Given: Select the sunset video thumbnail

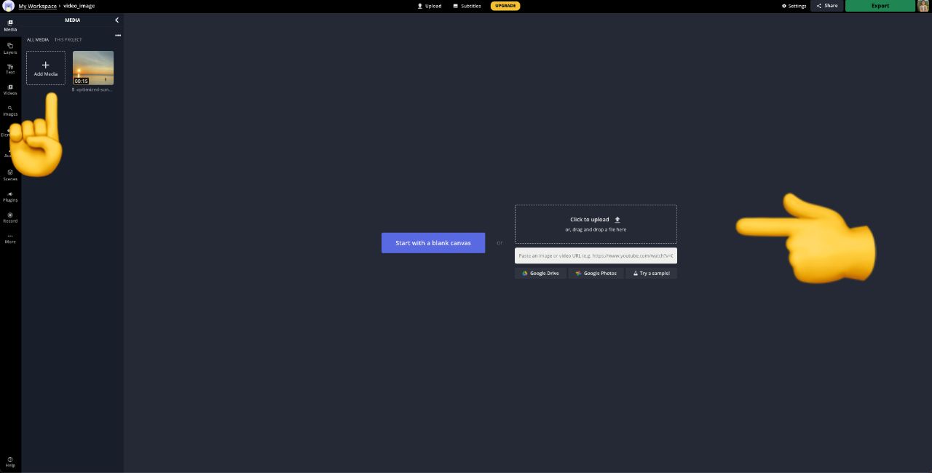Looking at the screenshot, I should (93, 68).
